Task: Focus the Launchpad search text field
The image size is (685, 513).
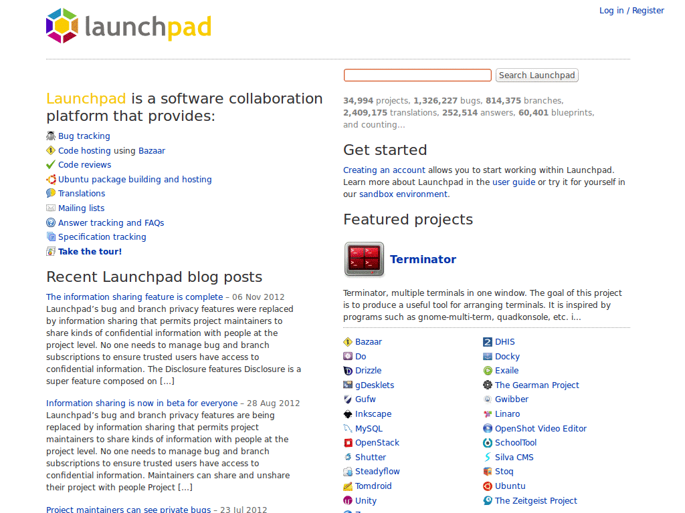Action: 417,75
